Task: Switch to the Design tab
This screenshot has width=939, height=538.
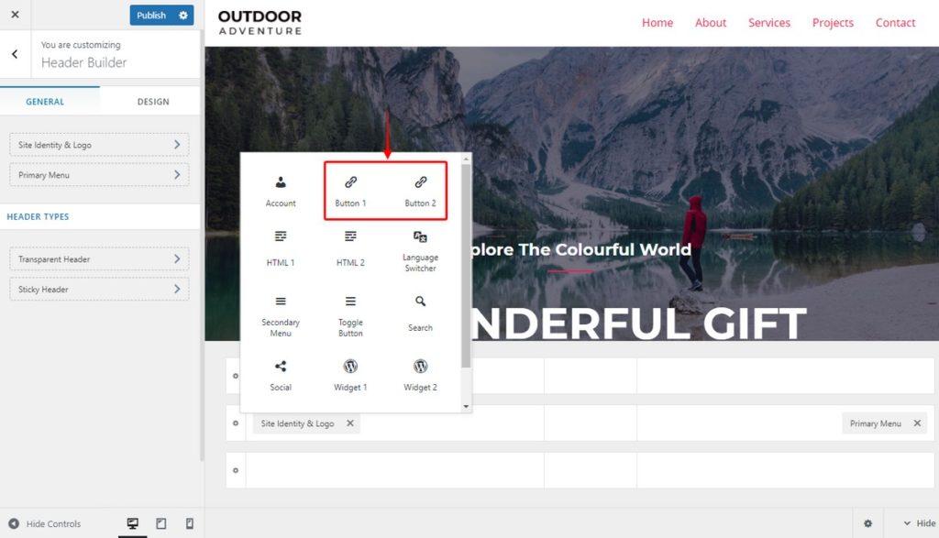Action: click(x=152, y=101)
